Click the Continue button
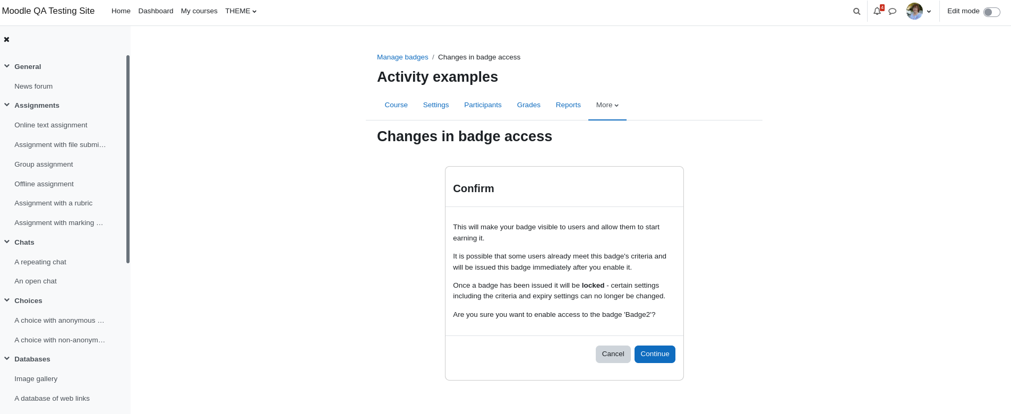Image resolution: width=1011 pixels, height=414 pixels. pyautogui.click(x=655, y=354)
